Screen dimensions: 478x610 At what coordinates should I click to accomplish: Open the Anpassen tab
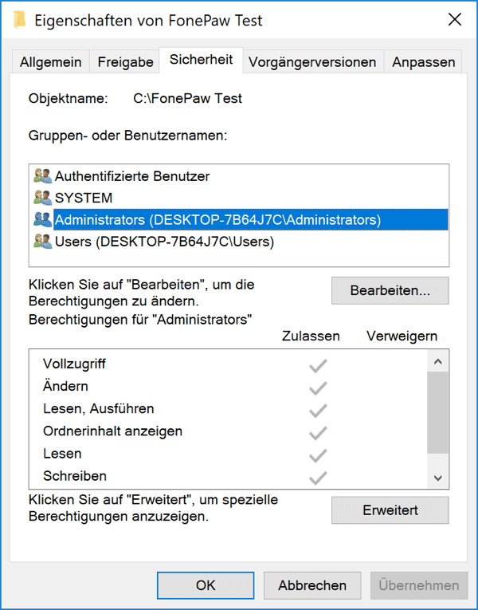click(x=423, y=62)
